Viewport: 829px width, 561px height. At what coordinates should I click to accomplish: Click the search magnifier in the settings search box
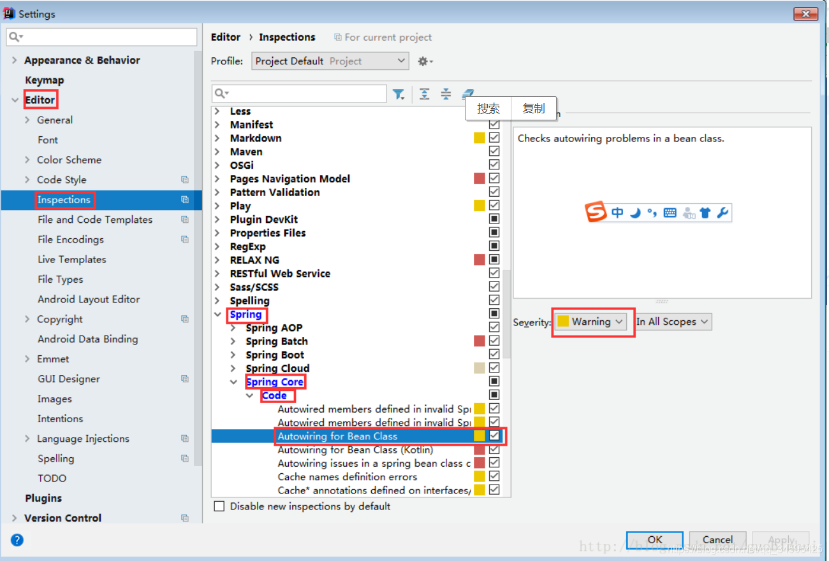pos(16,37)
